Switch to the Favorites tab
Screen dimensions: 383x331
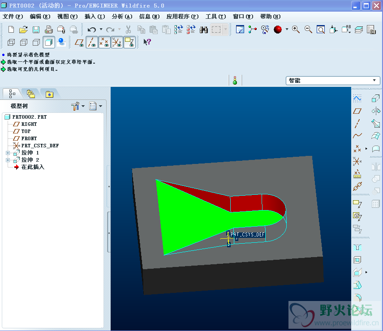[x=50, y=94]
